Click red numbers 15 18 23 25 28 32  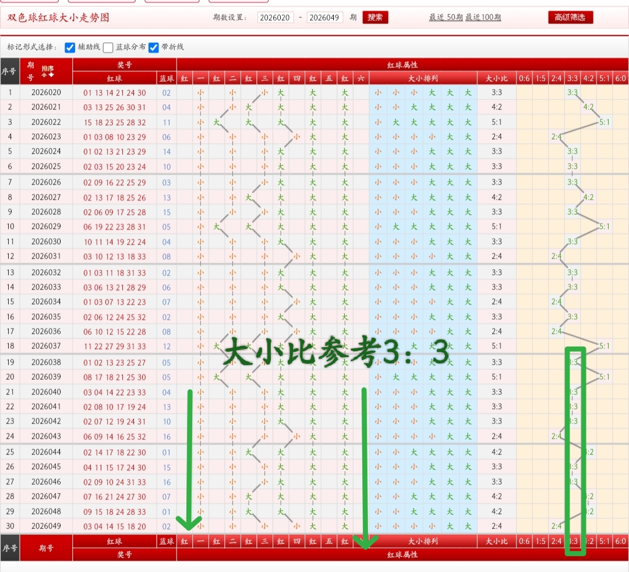point(115,122)
